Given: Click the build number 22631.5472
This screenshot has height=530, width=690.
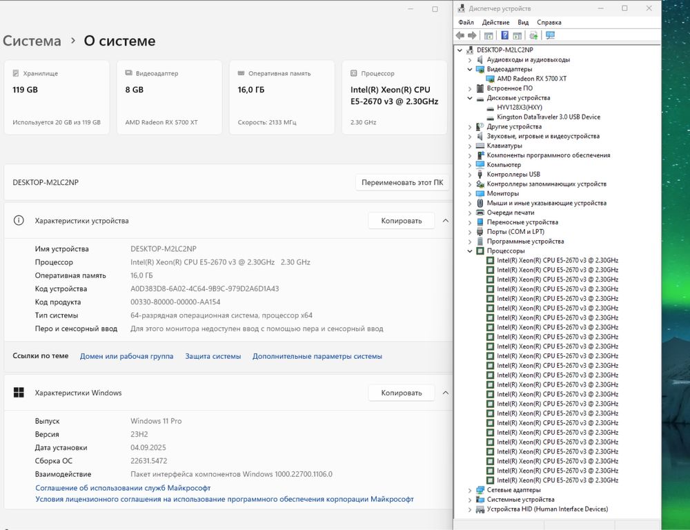Looking at the screenshot, I should (x=149, y=461).
